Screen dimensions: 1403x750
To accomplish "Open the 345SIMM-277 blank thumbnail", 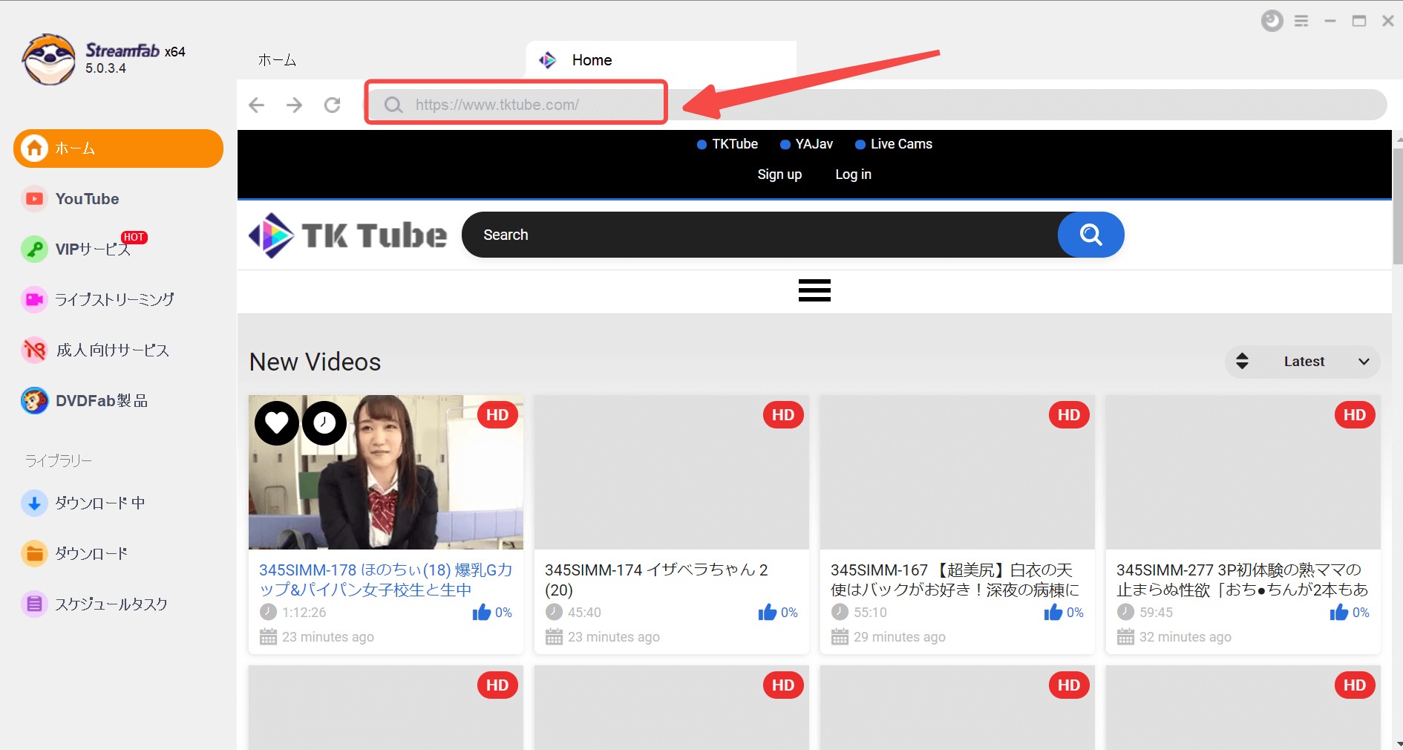I will click(1243, 472).
